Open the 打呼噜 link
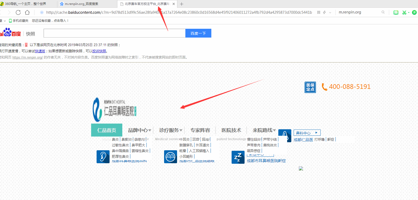 pyautogui.click(x=319, y=139)
